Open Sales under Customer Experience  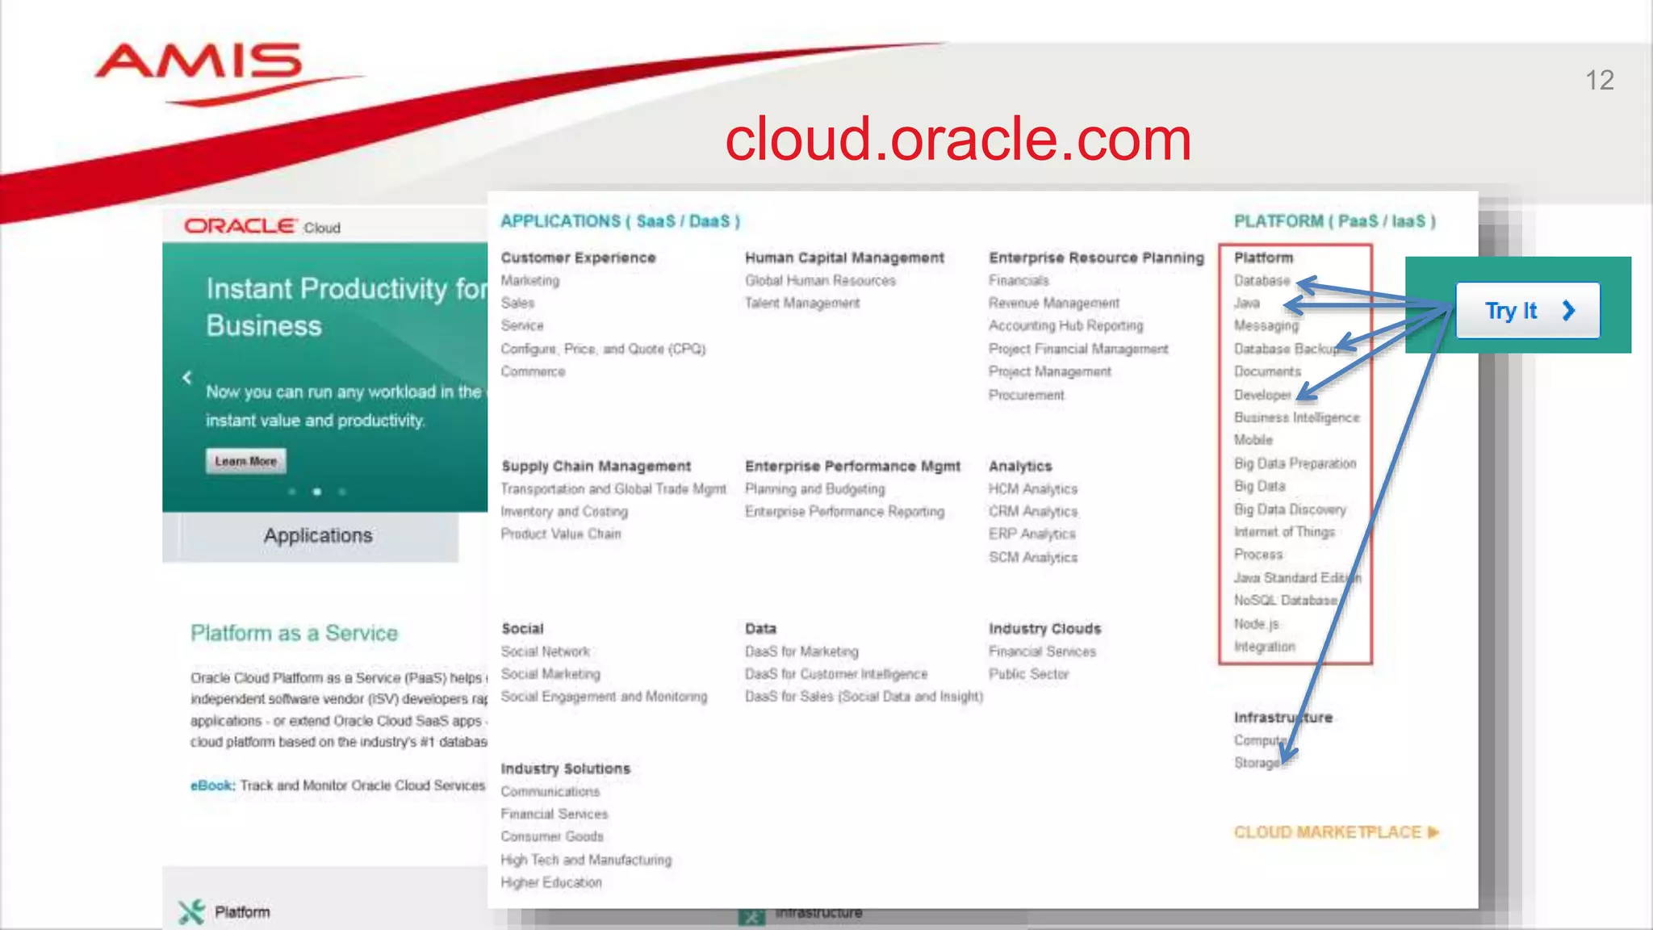[517, 303]
